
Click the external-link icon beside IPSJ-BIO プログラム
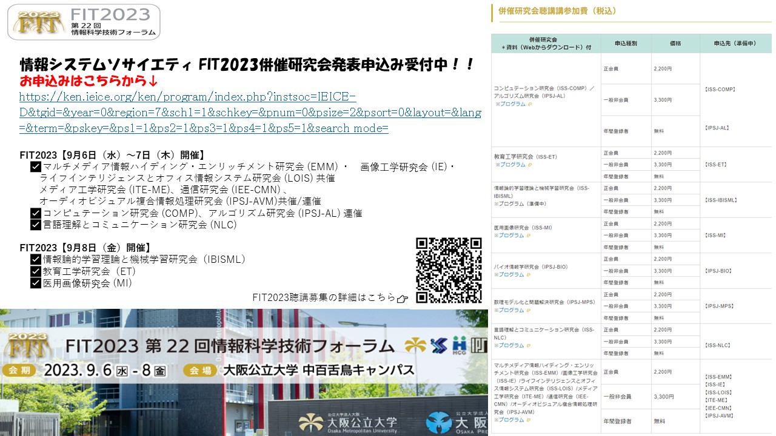coord(529,276)
